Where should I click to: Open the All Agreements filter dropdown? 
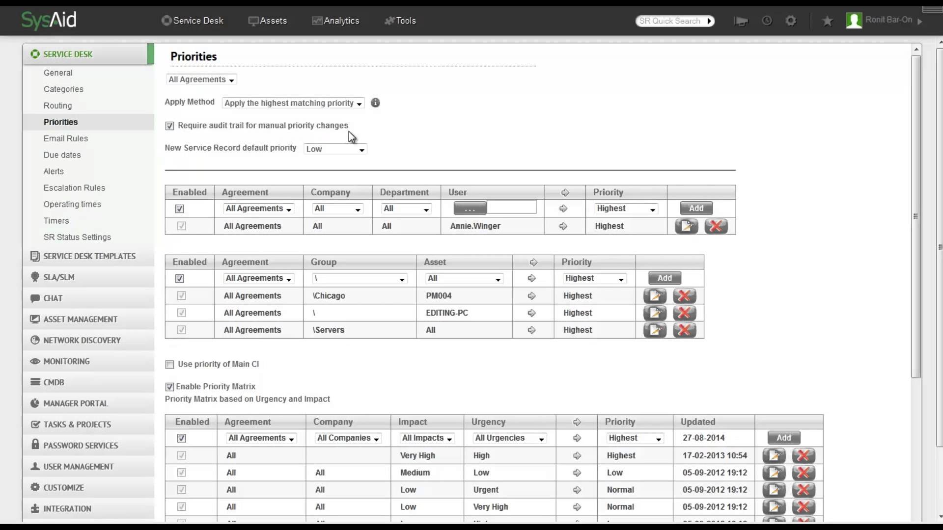coord(201,79)
